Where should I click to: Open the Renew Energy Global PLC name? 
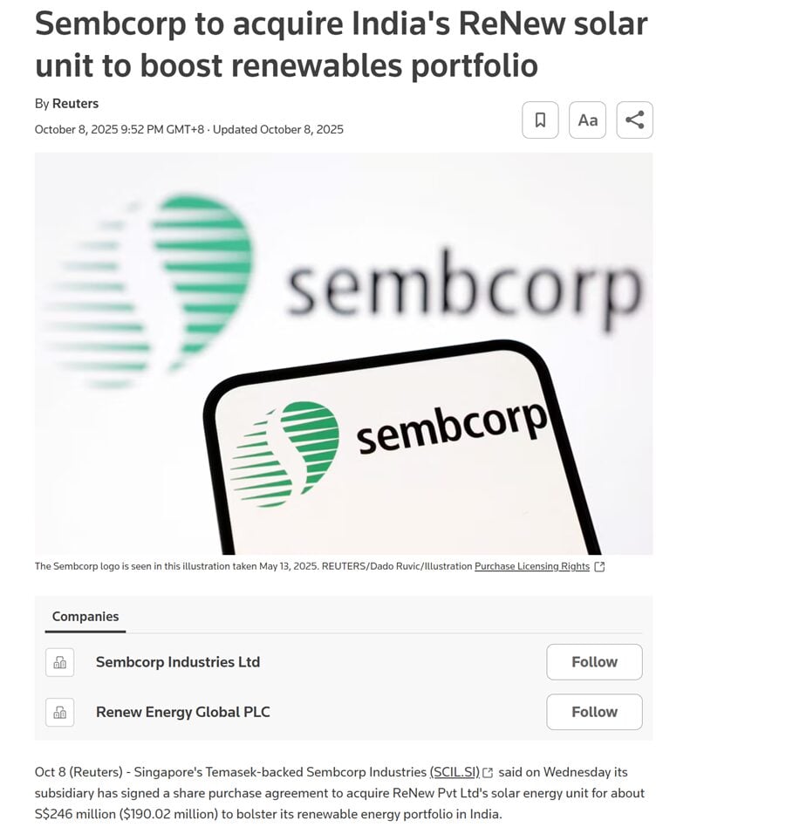point(183,712)
